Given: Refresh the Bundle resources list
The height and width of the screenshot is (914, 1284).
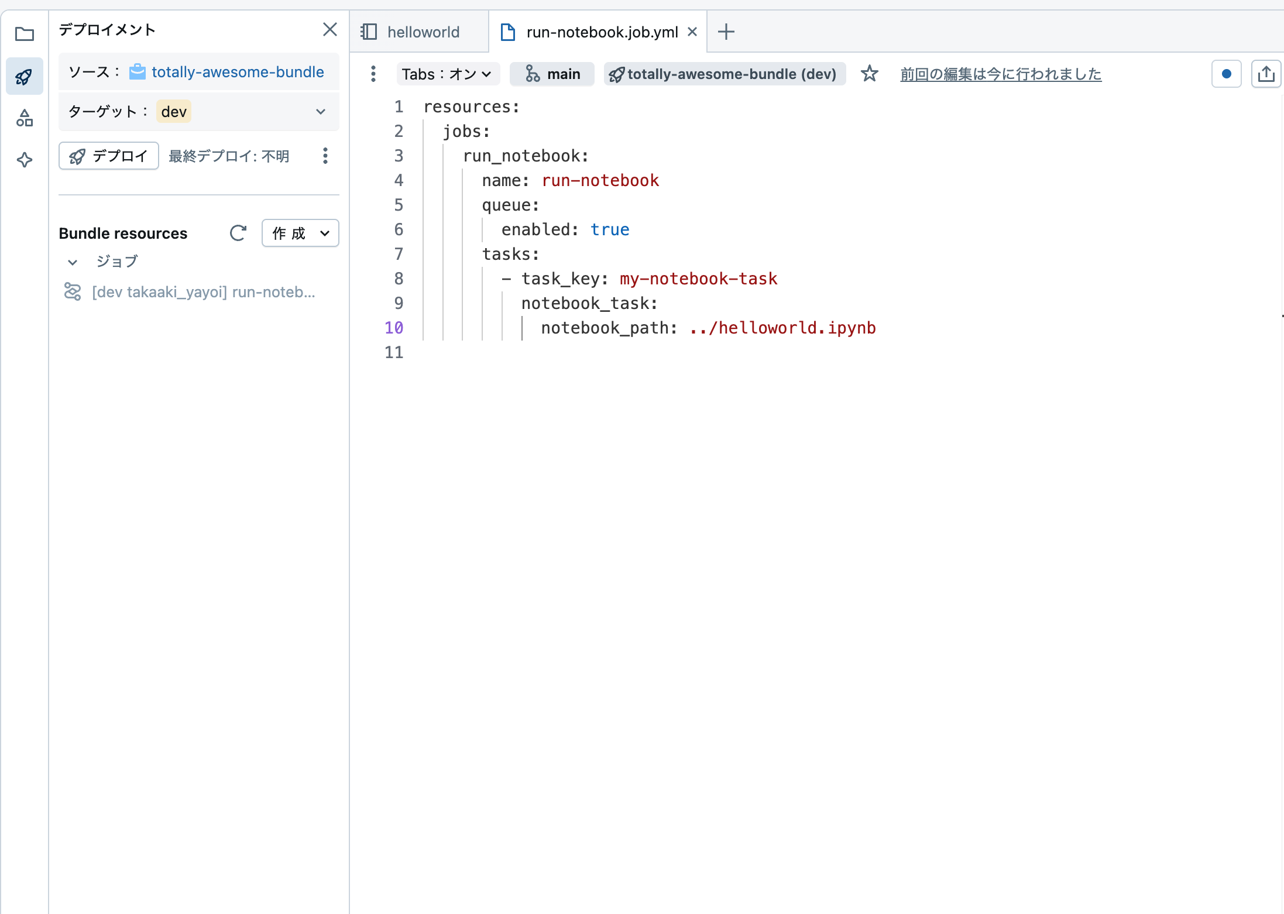Looking at the screenshot, I should coord(238,233).
